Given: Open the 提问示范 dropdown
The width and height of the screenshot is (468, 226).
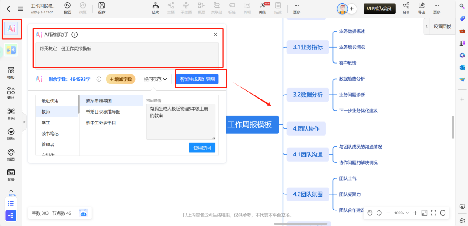Looking at the screenshot, I should (156, 79).
